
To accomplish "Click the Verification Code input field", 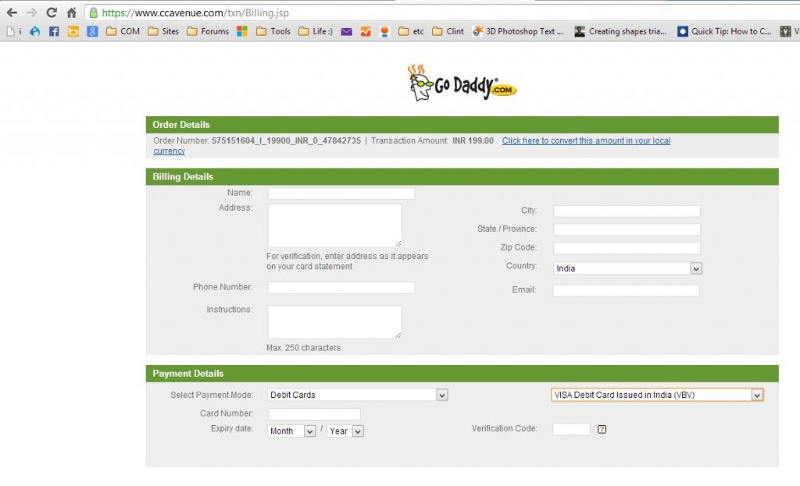I will pos(571,429).
